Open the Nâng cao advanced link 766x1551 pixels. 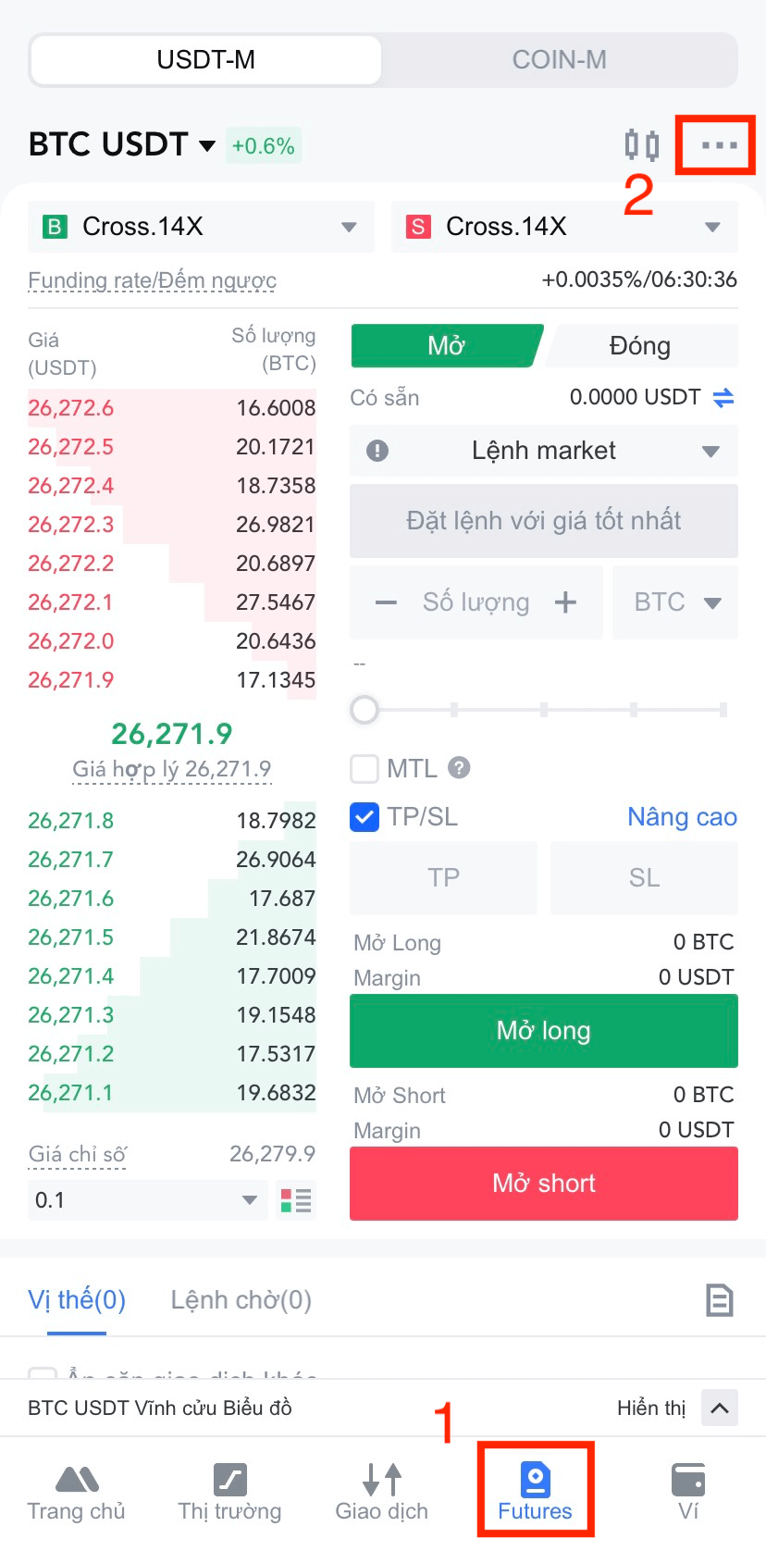pos(682,817)
